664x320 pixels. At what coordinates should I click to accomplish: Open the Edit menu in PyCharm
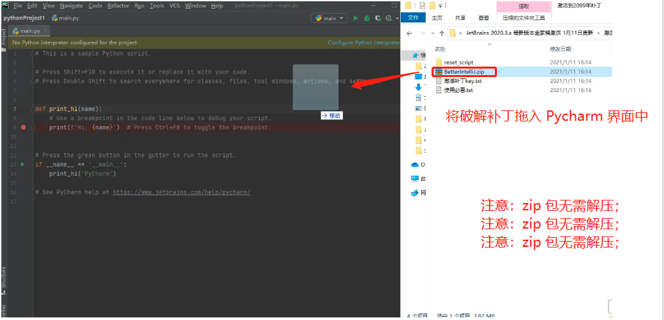32,6
